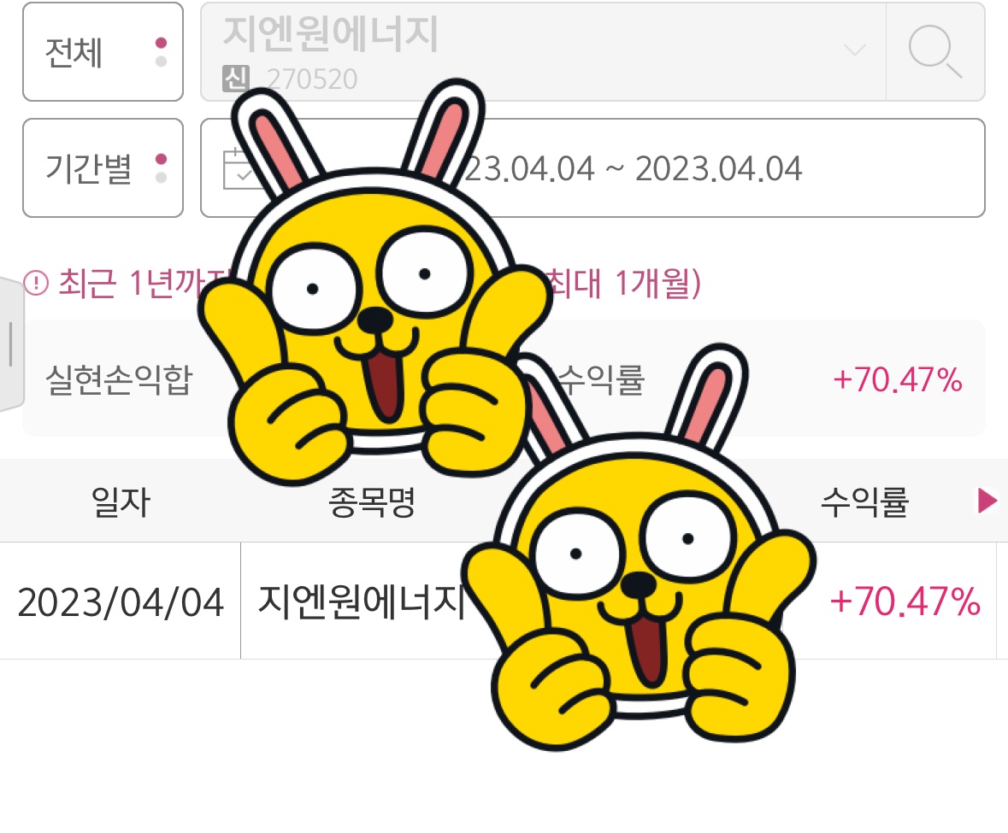The height and width of the screenshot is (833, 1008).
Task: Click the pink arrow next to 수익률
Action: click(987, 501)
